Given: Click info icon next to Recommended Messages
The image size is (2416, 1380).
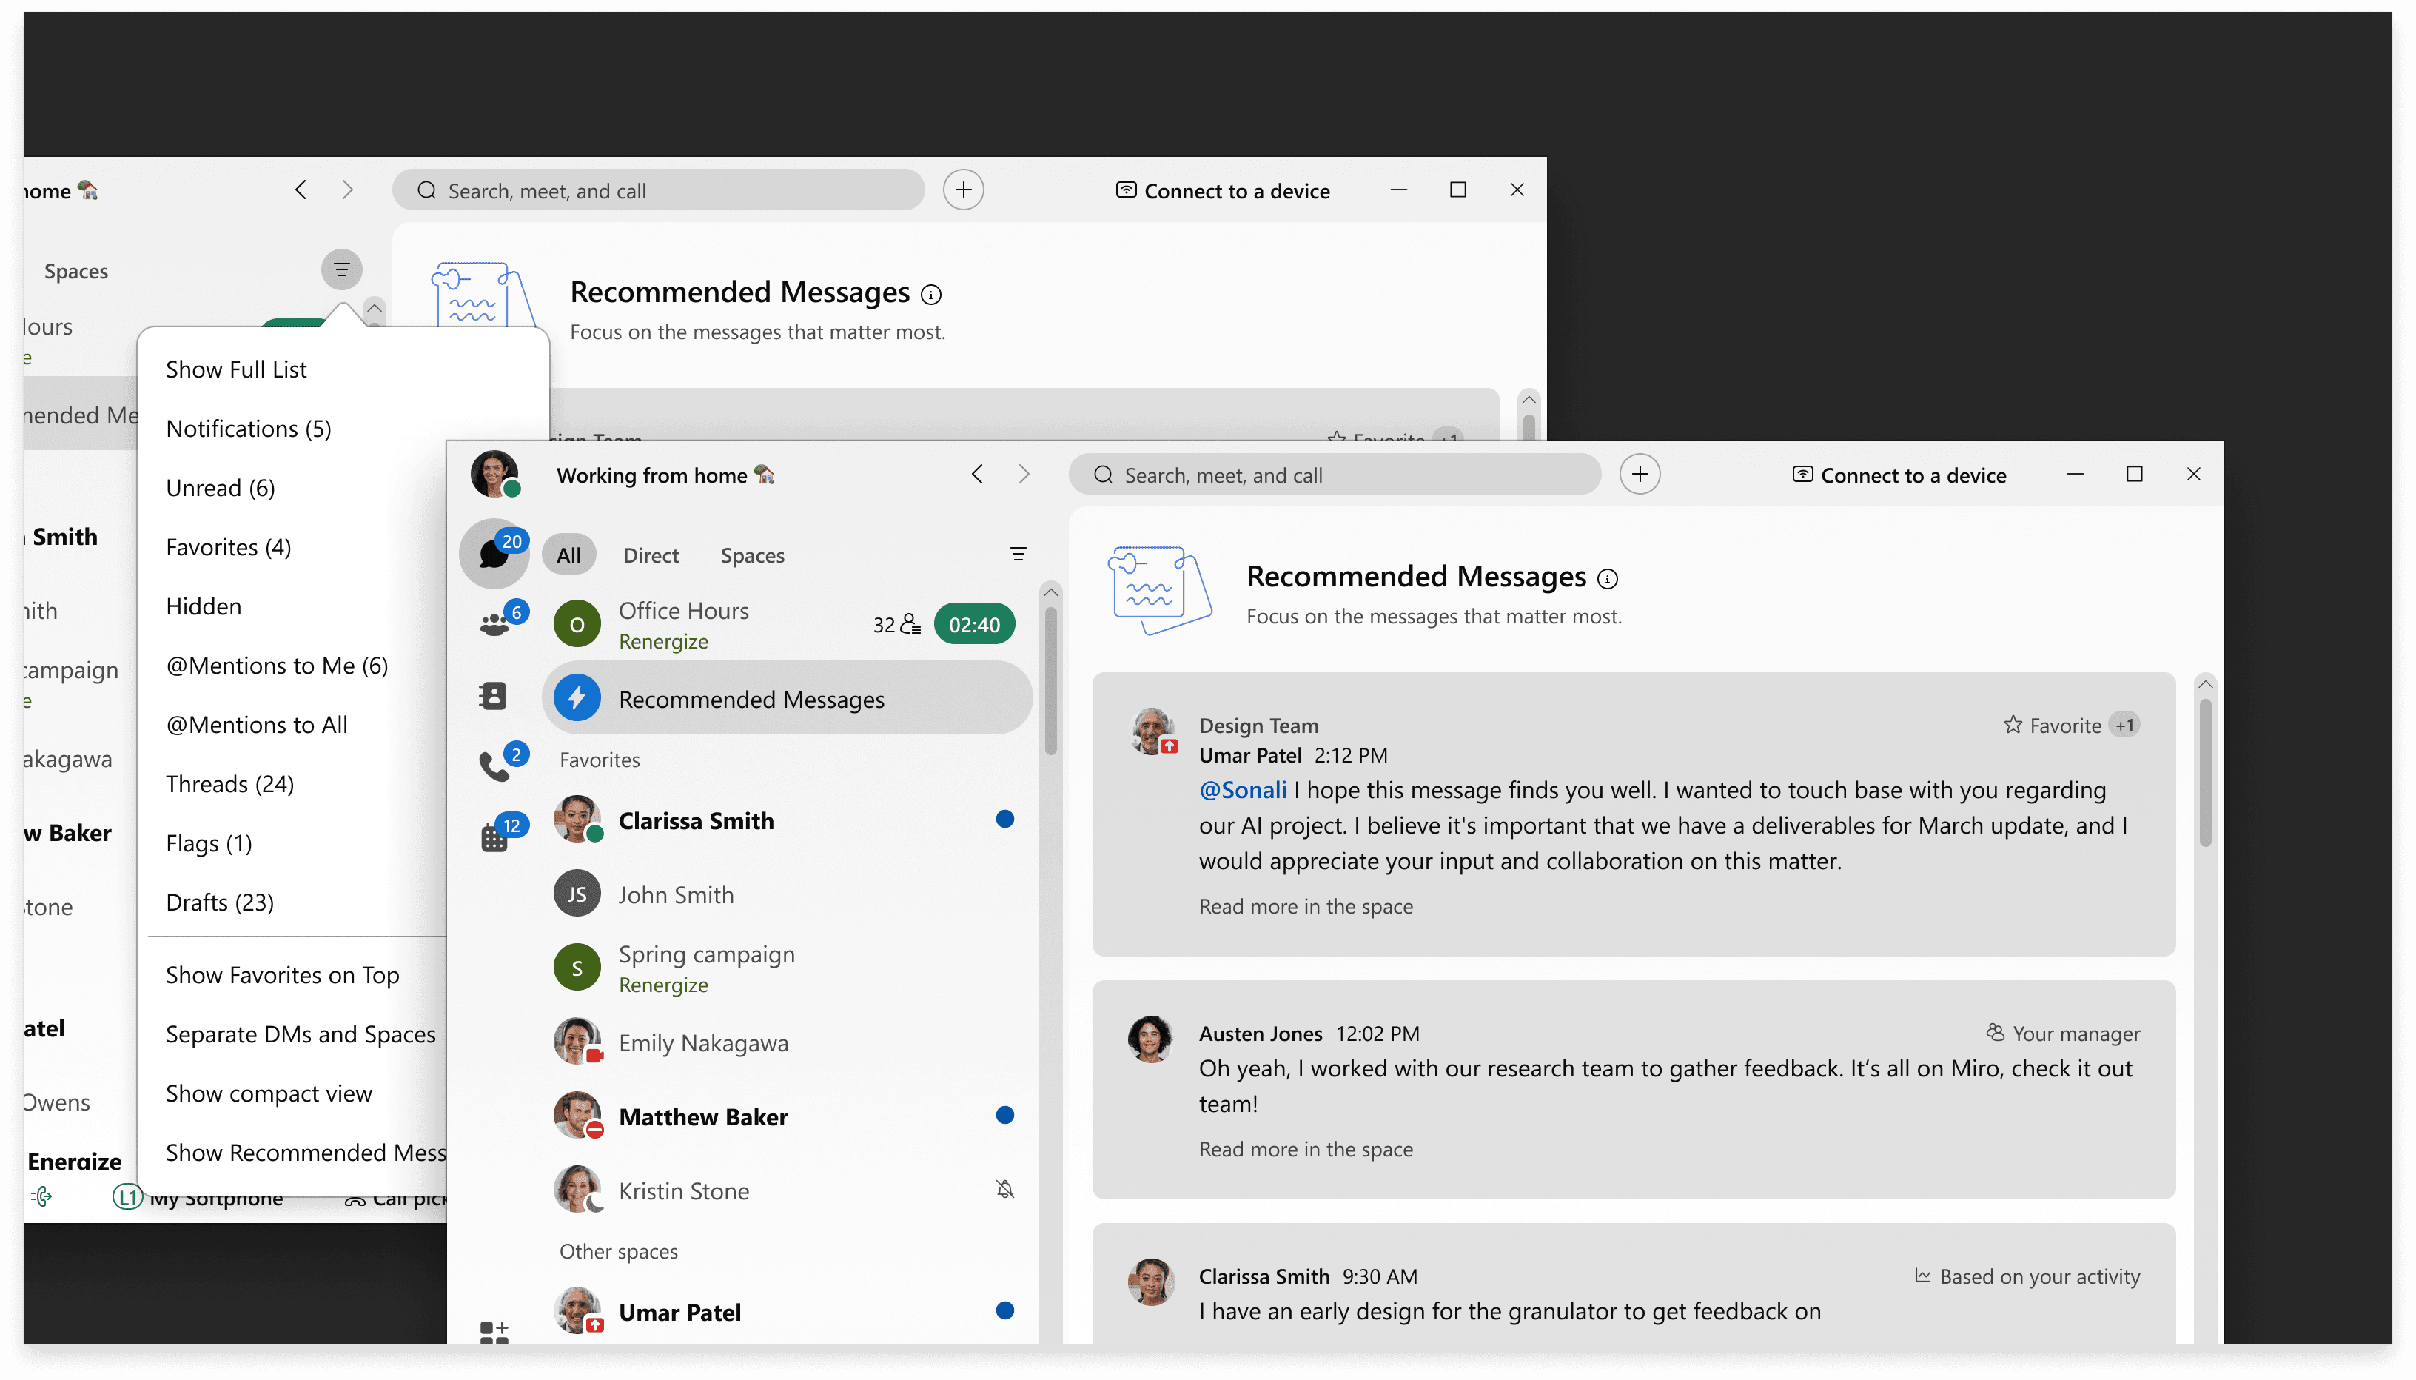Looking at the screenshot, I should [x=1608, y=578].
